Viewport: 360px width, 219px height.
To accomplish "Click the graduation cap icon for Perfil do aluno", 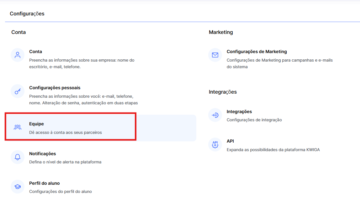I will coord(18,187).
